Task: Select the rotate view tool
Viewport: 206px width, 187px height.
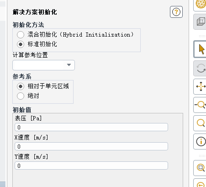Action: [201, 68]
